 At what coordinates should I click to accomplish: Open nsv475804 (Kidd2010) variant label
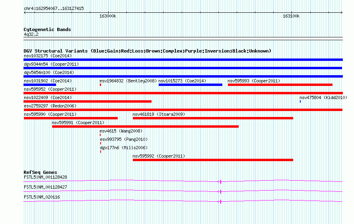[323, 97]
